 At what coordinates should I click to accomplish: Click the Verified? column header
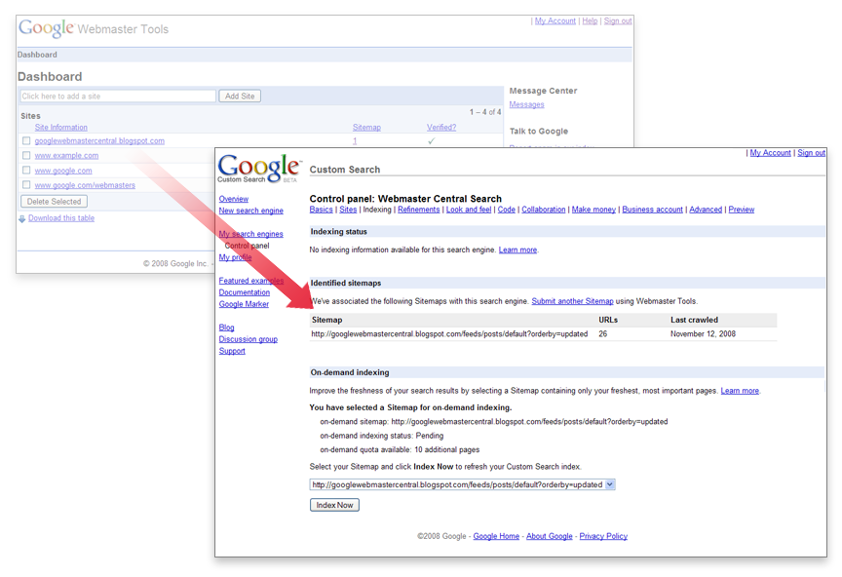coord(441,128)
